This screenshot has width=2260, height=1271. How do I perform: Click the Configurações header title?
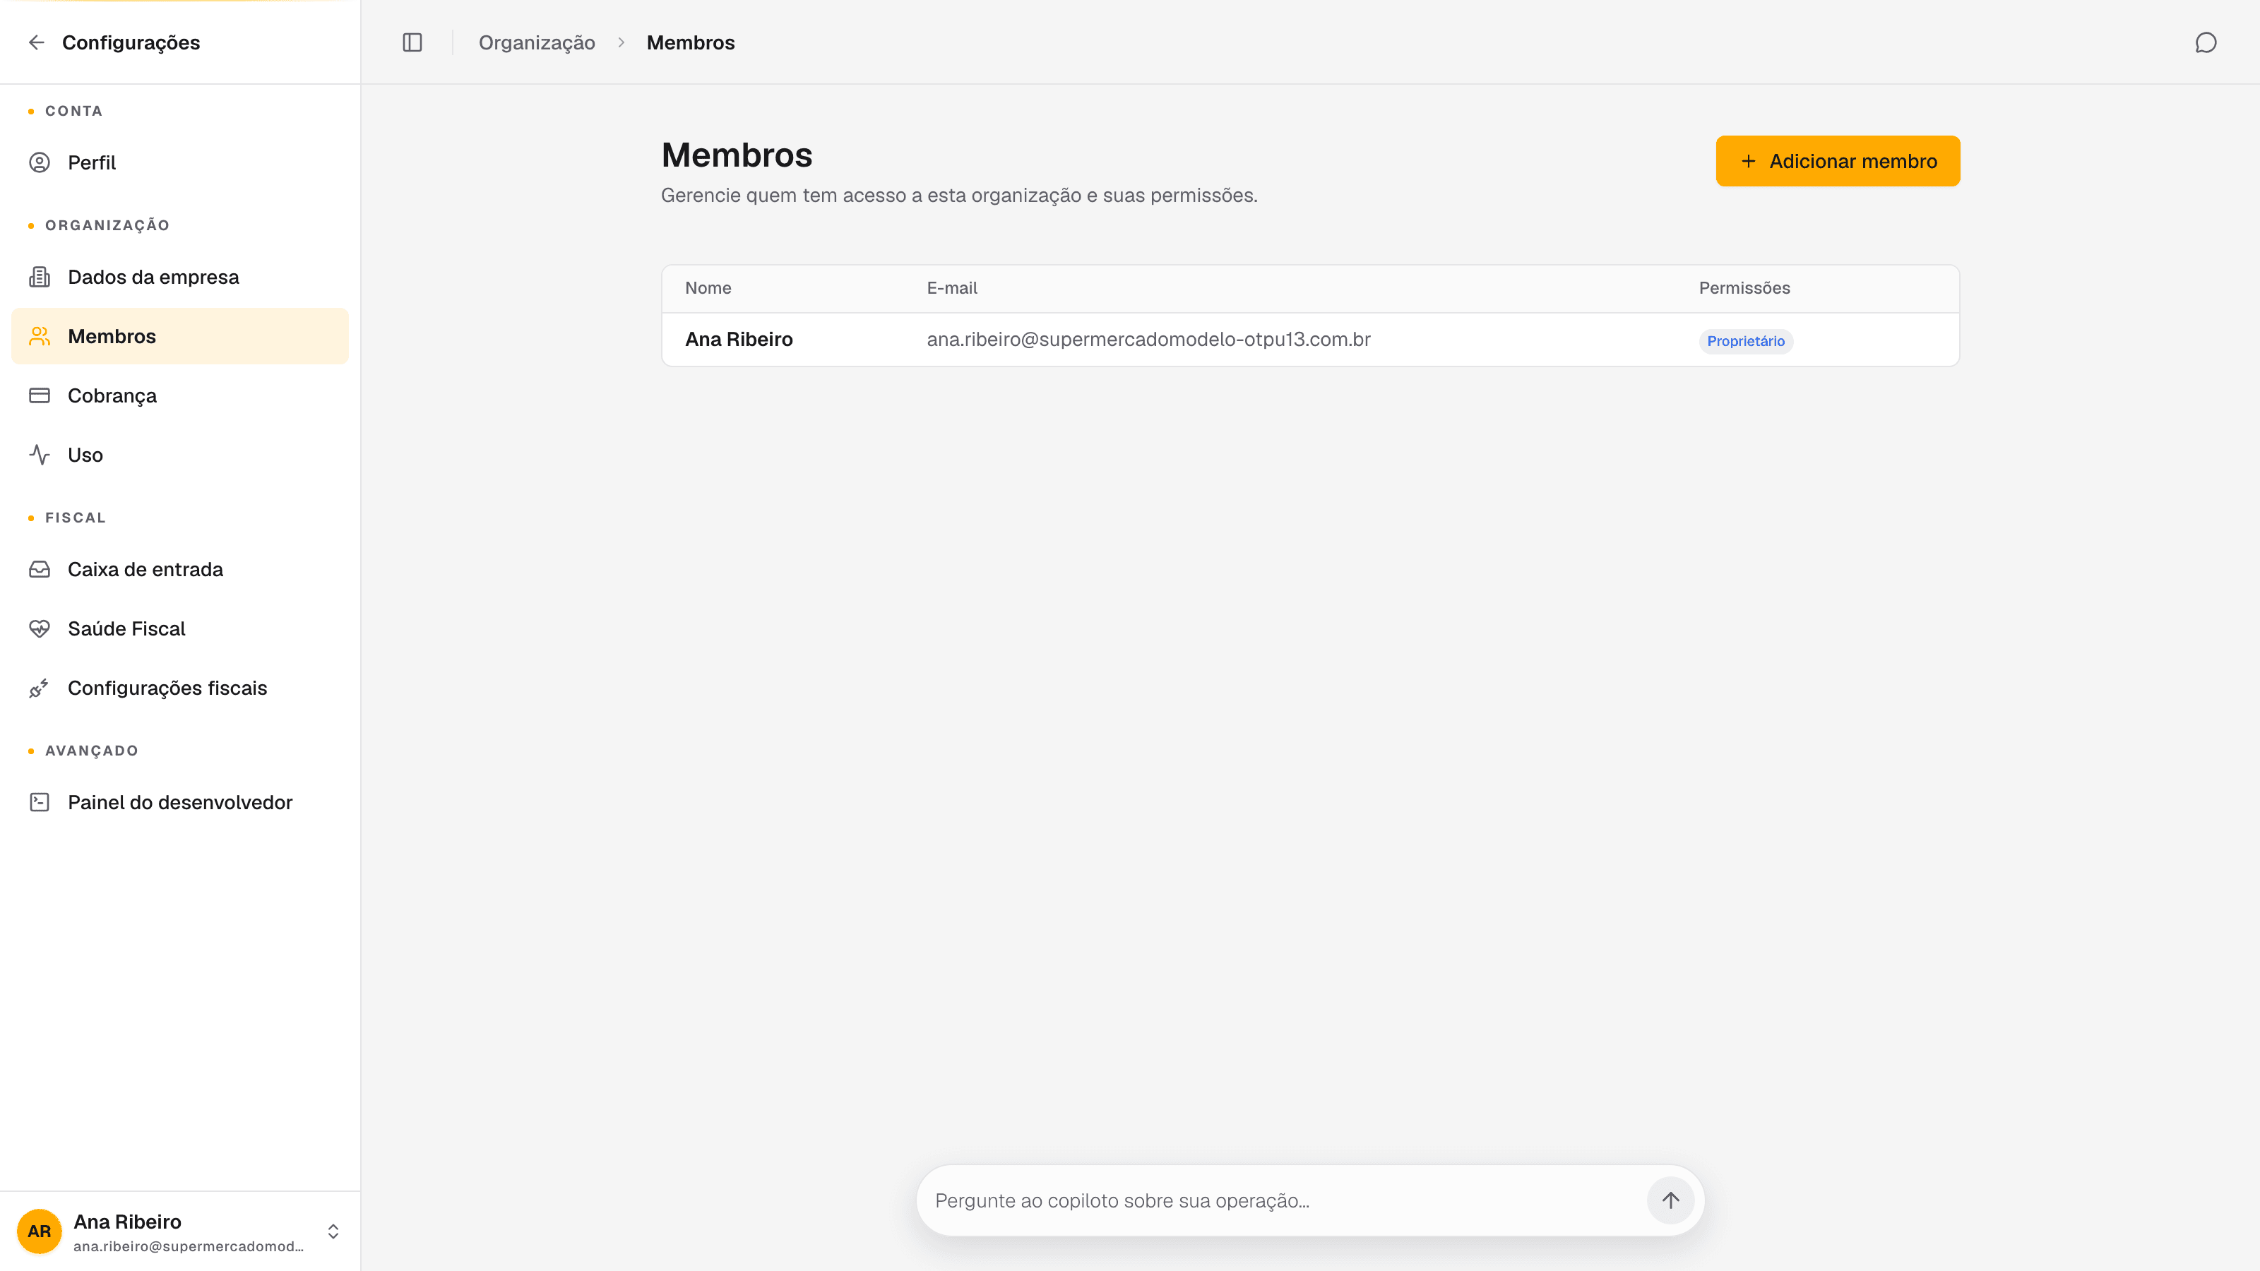[131, 42]
